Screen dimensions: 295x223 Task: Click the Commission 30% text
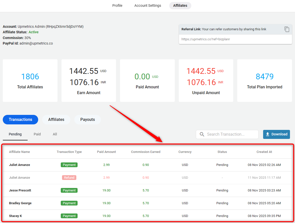[x=17, y=38]
